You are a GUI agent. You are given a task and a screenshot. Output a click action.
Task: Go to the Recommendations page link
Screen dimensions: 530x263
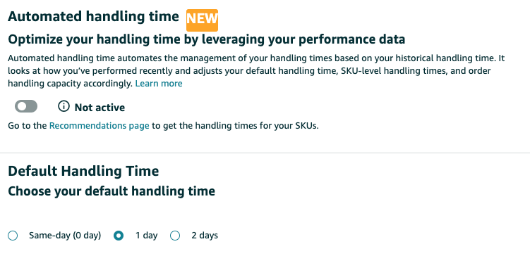pyautogui.click(x=99, y=126)
